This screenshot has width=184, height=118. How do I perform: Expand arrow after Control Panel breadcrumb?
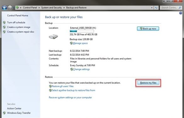coord(39,8)
